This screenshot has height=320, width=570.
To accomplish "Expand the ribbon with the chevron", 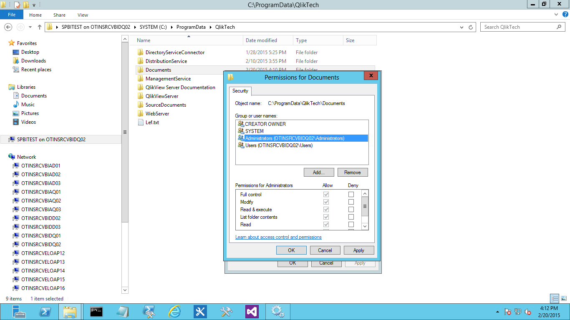I will 557,15.
